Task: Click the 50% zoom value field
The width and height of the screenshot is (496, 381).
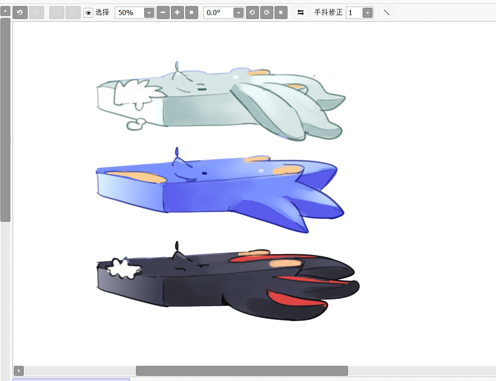Action: pos(130,13)
